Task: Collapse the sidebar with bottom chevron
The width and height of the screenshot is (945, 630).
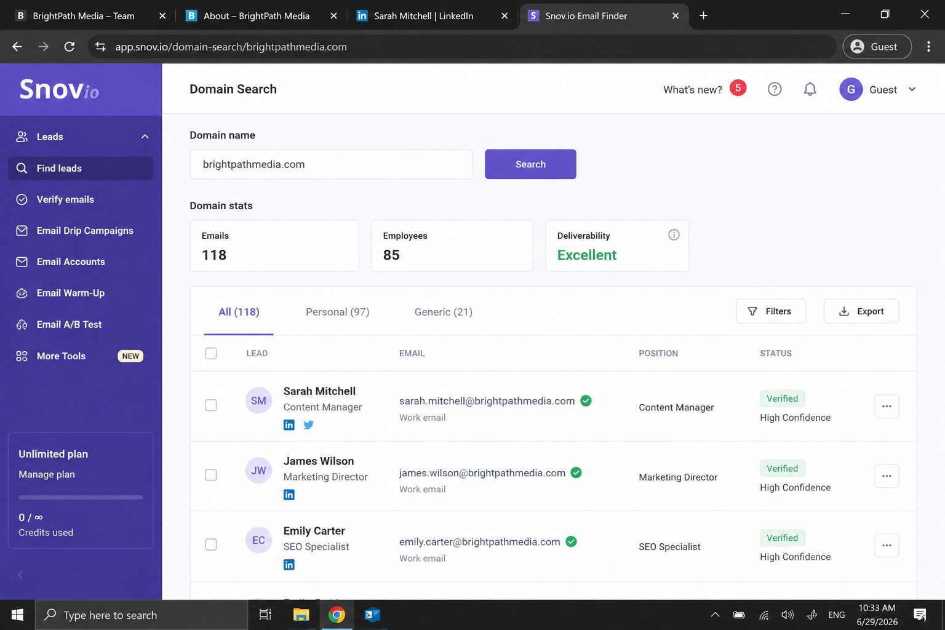Action: [x=20, y=574]
